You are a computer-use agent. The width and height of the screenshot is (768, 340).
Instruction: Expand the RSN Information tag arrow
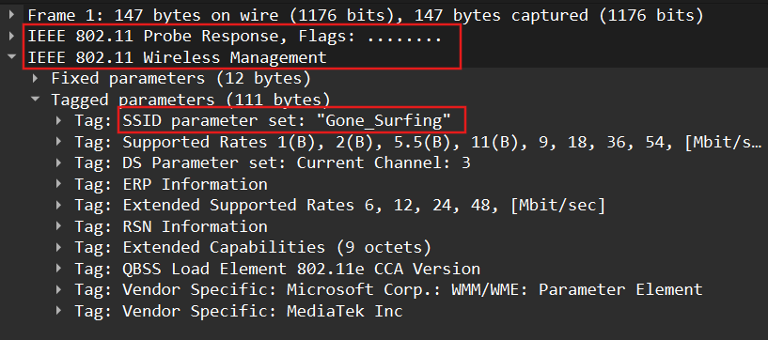tap(59, 226)
